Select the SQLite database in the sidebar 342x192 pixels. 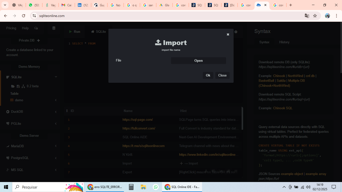tap(17, 77)
